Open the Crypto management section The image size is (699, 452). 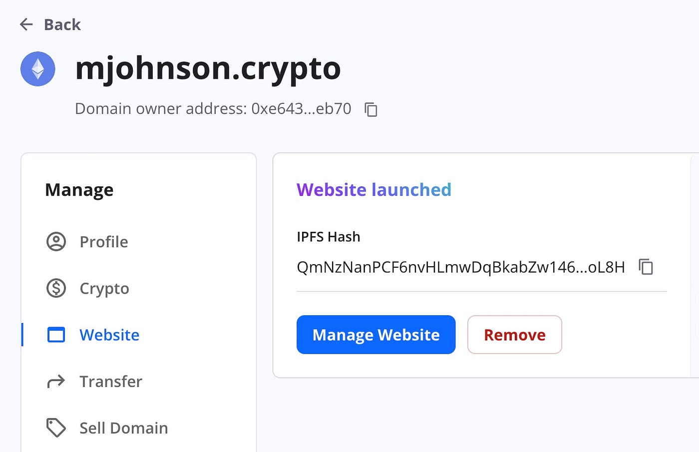pos(104,288)
